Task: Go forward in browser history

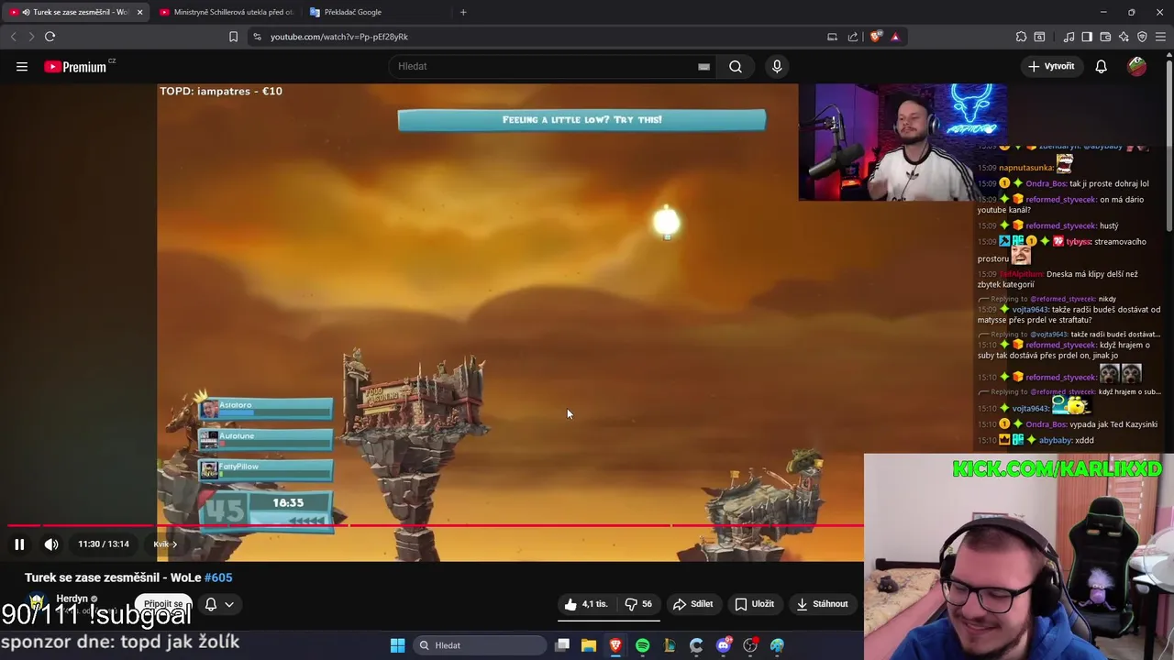Action: point(30,37)
